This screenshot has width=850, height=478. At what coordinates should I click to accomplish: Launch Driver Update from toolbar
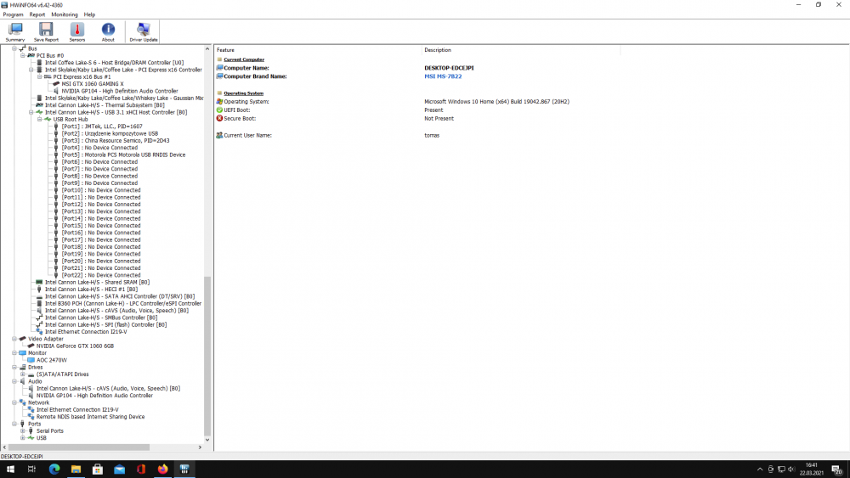click(x=143, y=31)
